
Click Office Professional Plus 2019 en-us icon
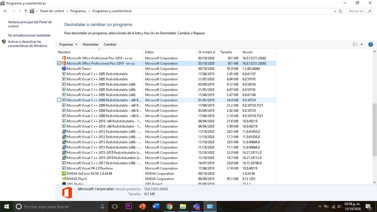point(64,63)
